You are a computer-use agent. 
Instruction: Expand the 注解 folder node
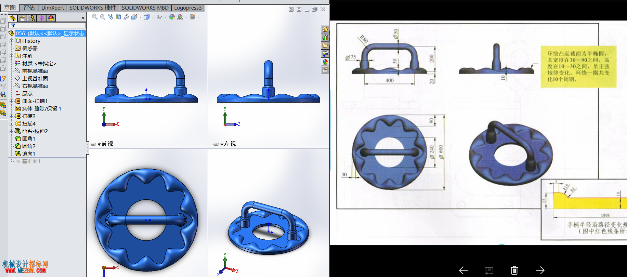coord(11,56)
